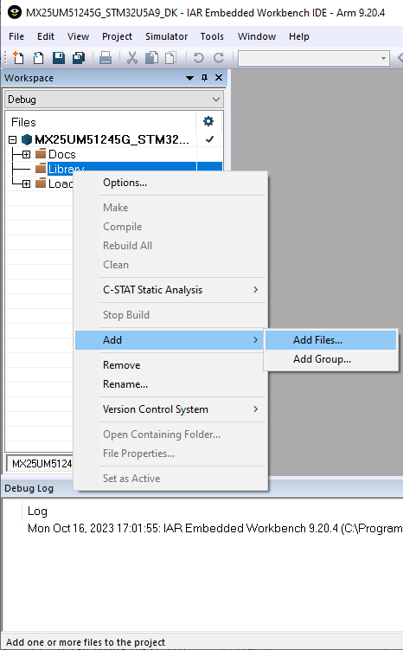
Task: Click Compile in the context menu
Action: coord(170,227)
